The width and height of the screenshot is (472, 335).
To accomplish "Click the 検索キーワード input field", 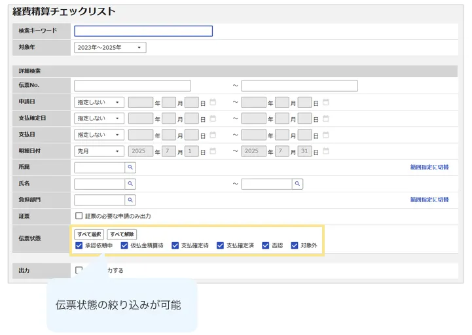I will click(143, 31).
